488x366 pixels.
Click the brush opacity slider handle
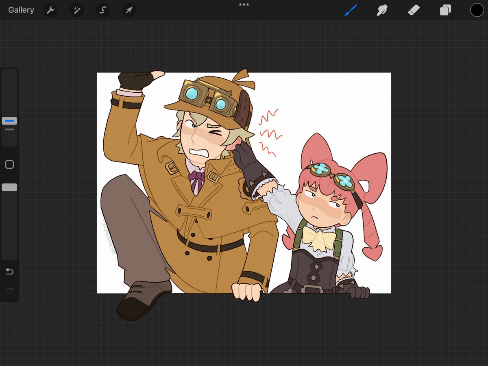click(x=9, y=187)
